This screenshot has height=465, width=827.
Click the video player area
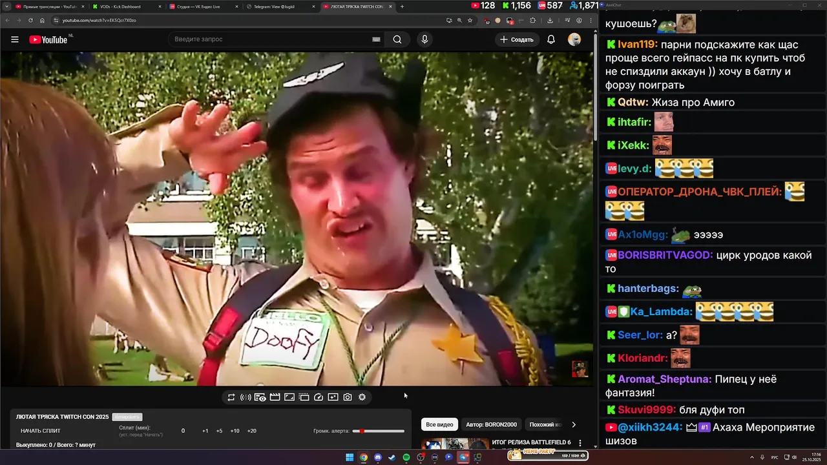pyautogui.click(x=296, y=218)
